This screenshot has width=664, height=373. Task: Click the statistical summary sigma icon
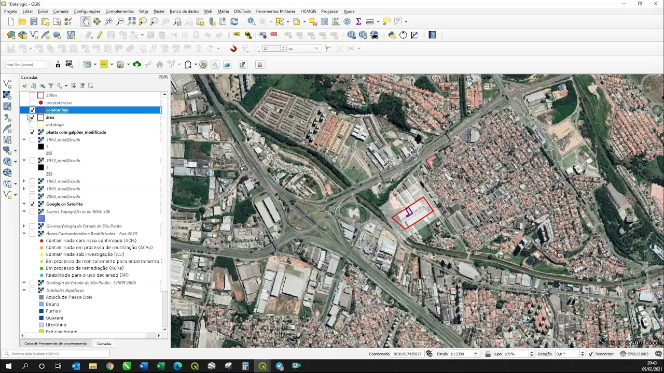[x=358, y=21]
